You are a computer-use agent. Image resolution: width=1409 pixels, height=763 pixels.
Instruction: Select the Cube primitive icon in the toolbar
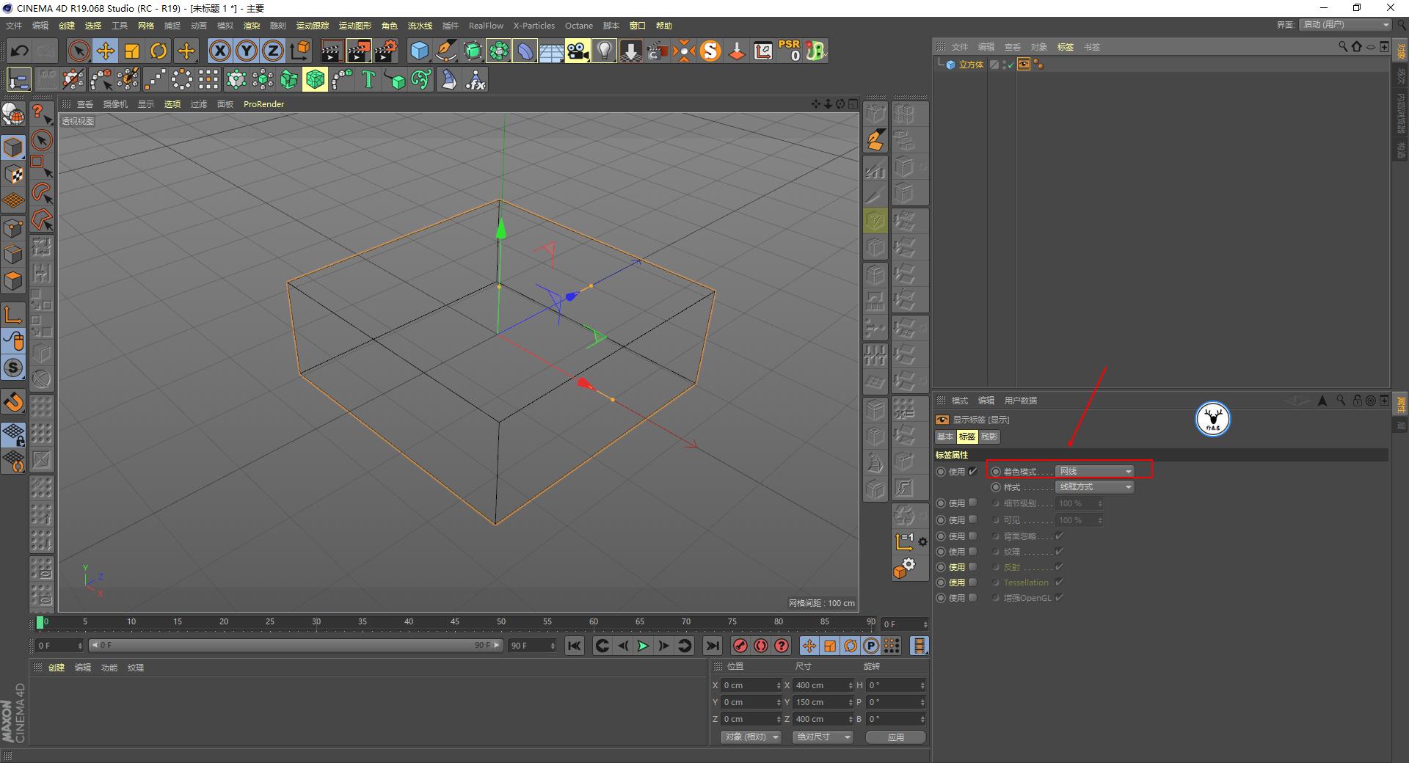[x=420, y=51]
